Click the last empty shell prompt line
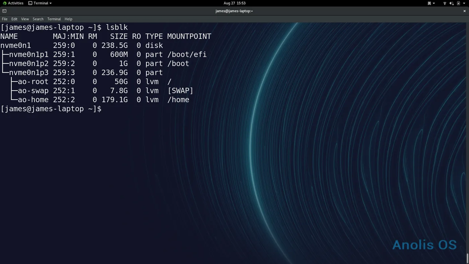Image resolution: width=469 pixels, height=264 pixels. pyautogui.click(x=51, y=109)
